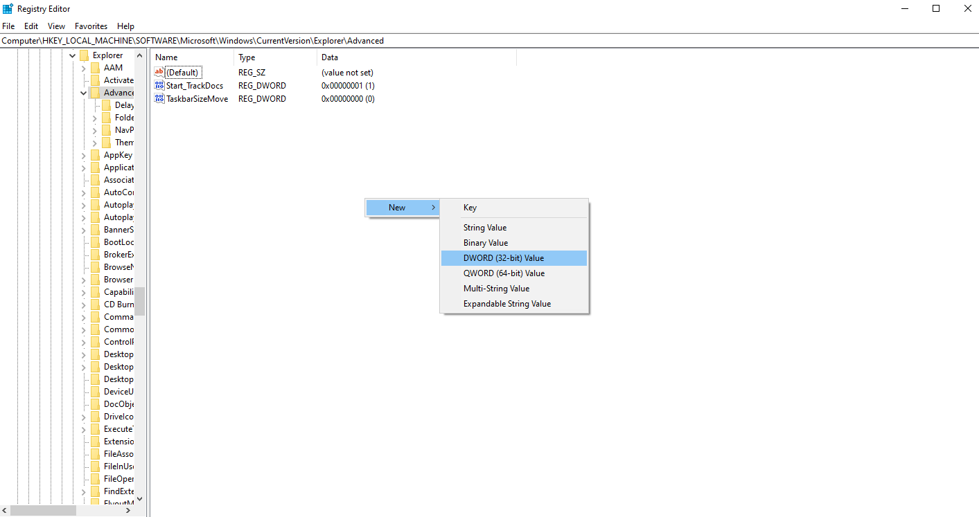The height and width of the screenshot is (517, 979).
Task: Click the New entry in context menu
Action: [x=403, y=208]
